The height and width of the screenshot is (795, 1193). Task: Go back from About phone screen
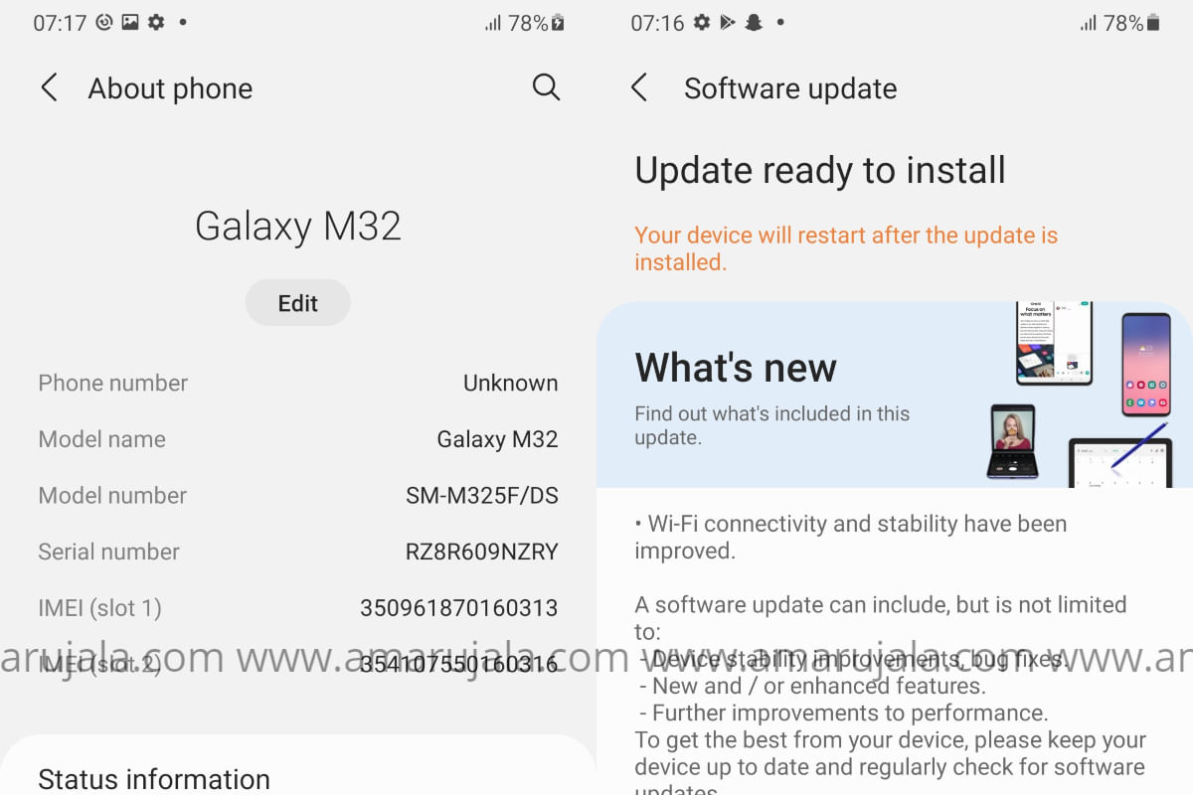(x=49, y=88)
